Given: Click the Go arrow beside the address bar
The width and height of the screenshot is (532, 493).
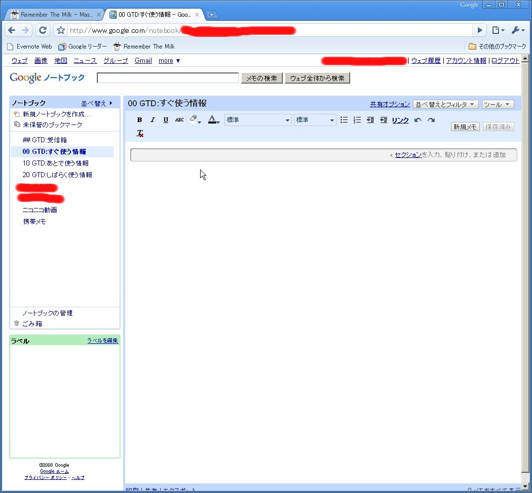Looking at the screenshot, I should coord(480,30).
